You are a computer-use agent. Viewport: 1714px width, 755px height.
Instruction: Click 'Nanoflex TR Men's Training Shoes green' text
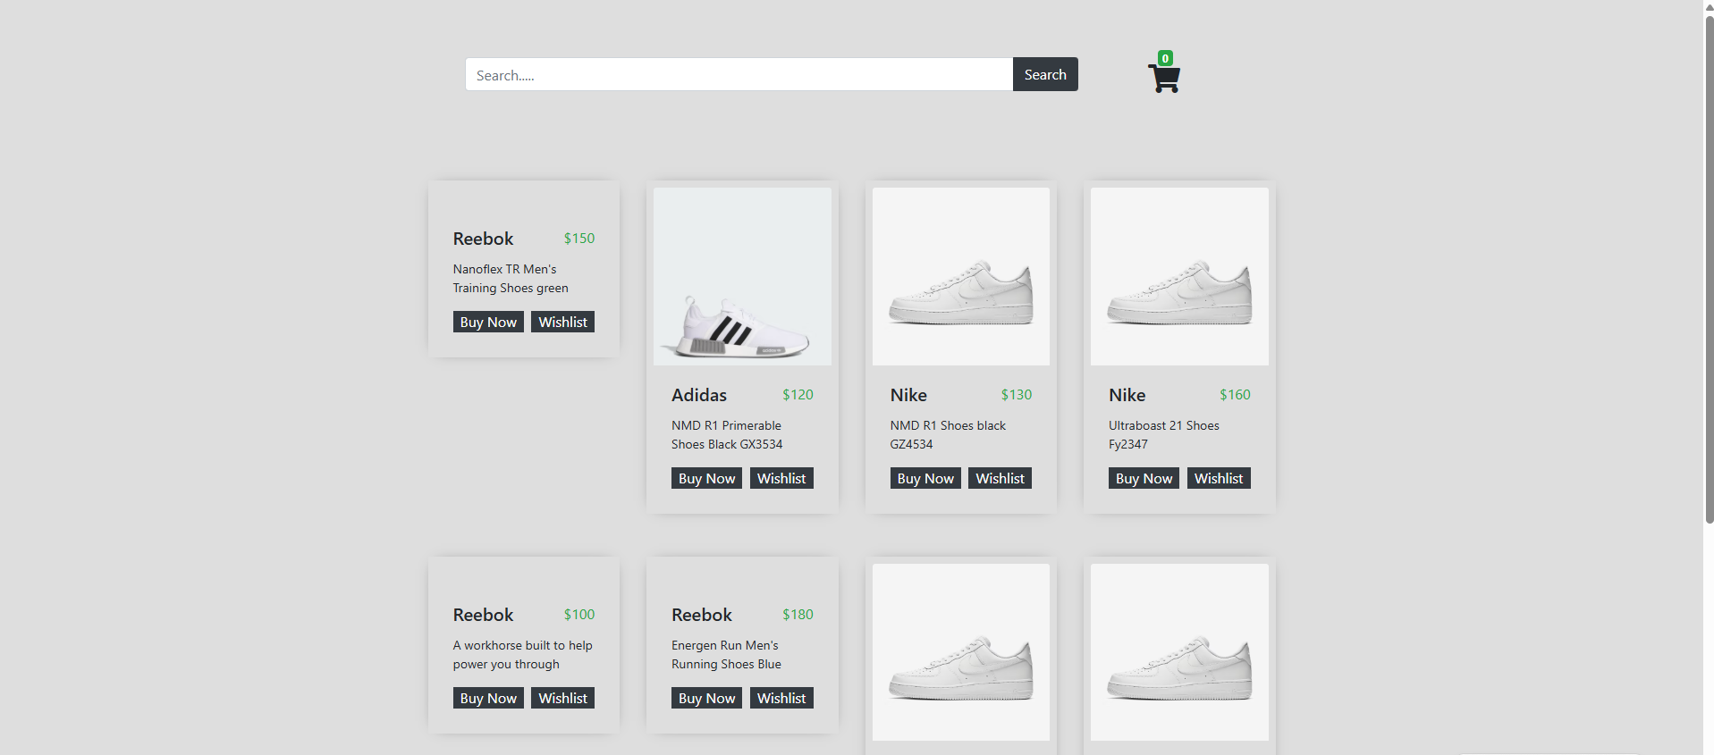pyautogui.click(x=511, y=279)
